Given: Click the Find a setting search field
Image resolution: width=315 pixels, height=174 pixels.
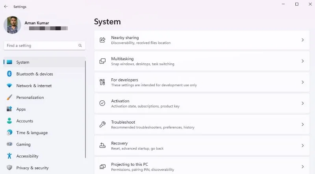Looking at the screenshot, I should [44, 46].
